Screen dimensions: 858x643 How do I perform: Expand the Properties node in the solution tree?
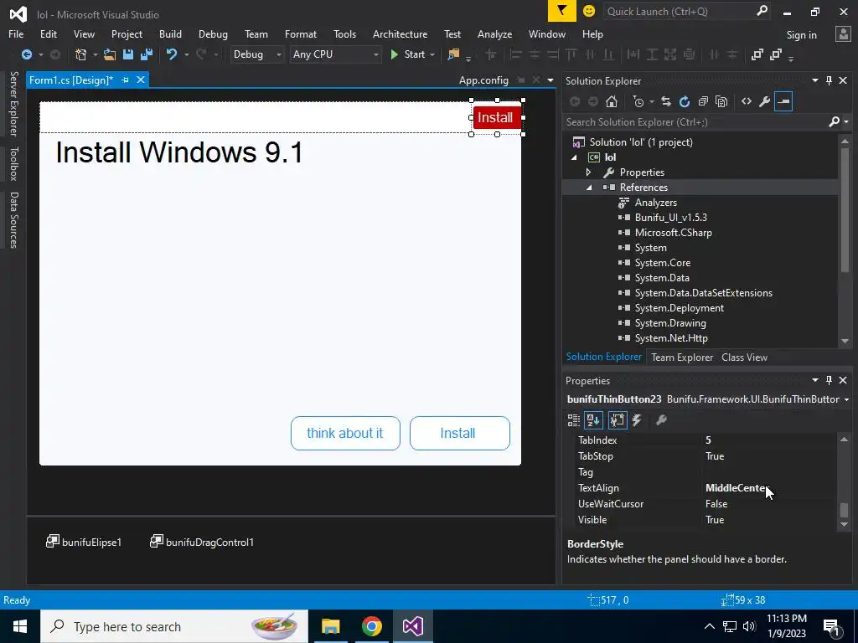tap(589, 172)
